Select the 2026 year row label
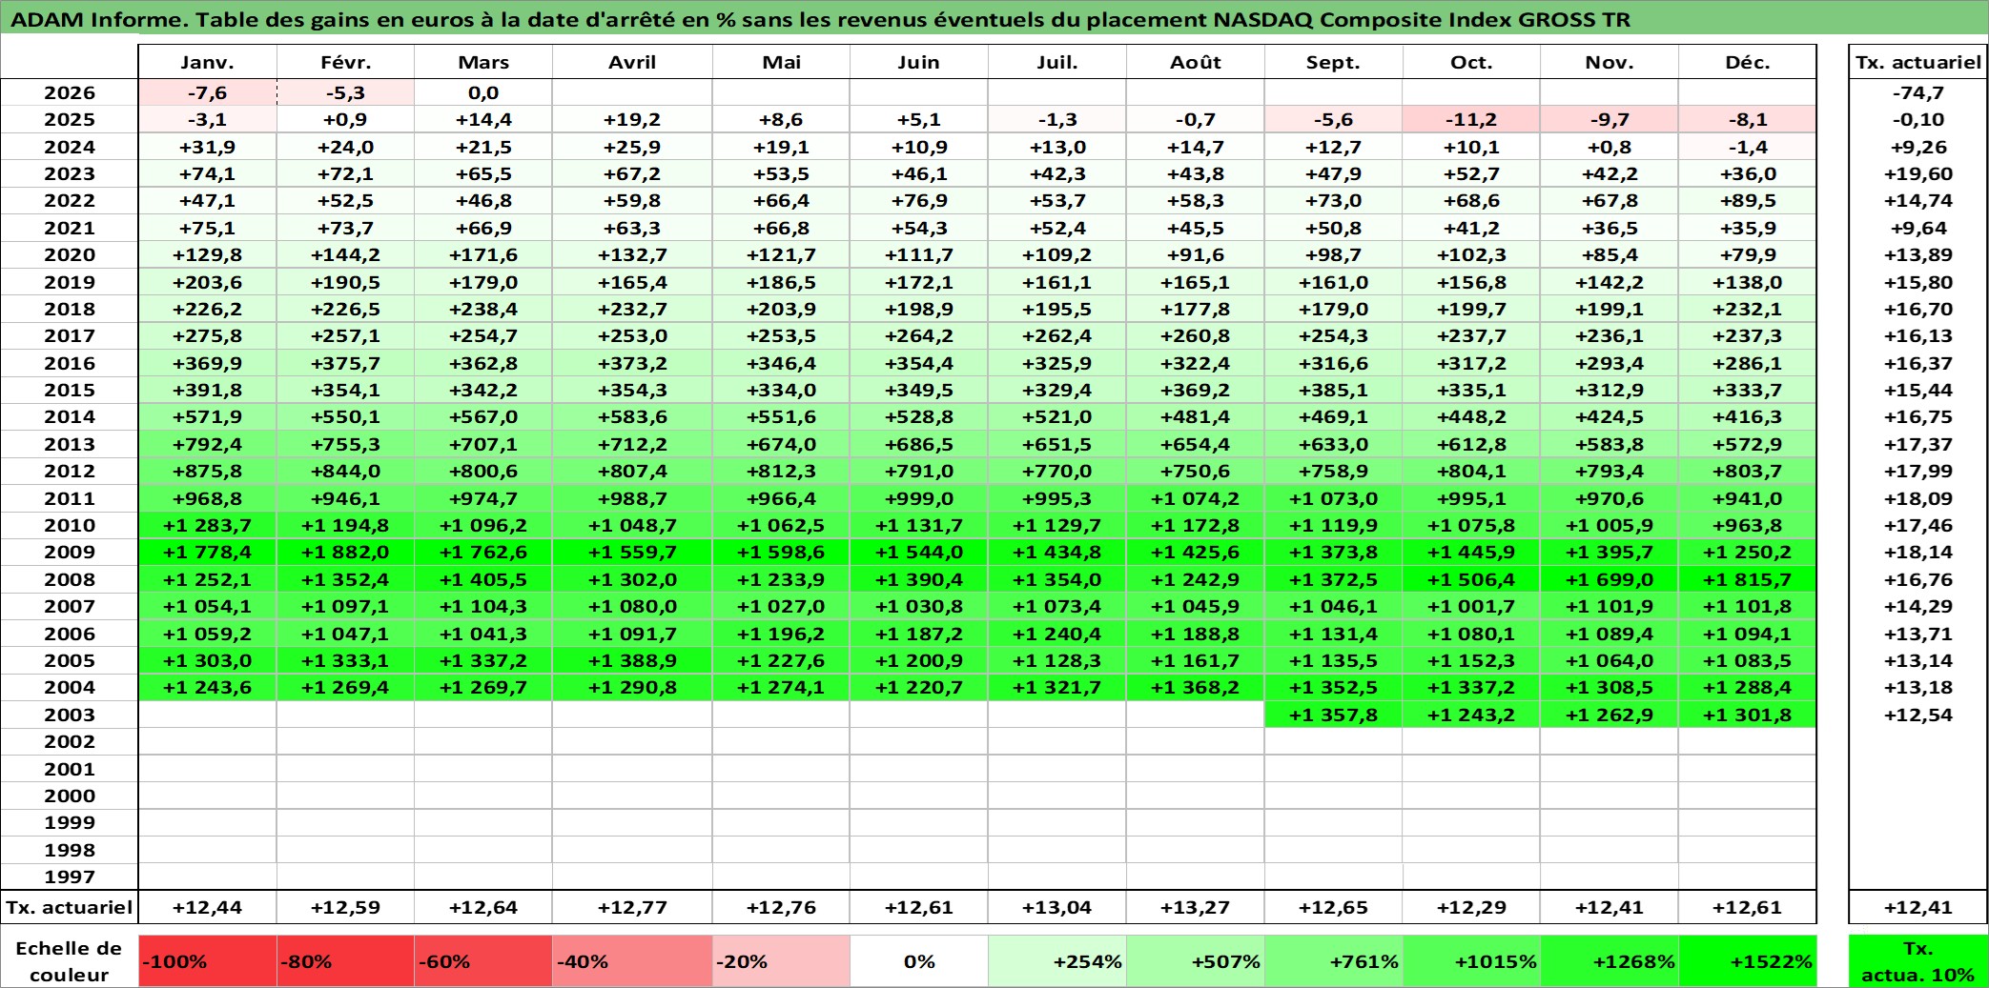1989x988 pixels. tap(70, 92)
